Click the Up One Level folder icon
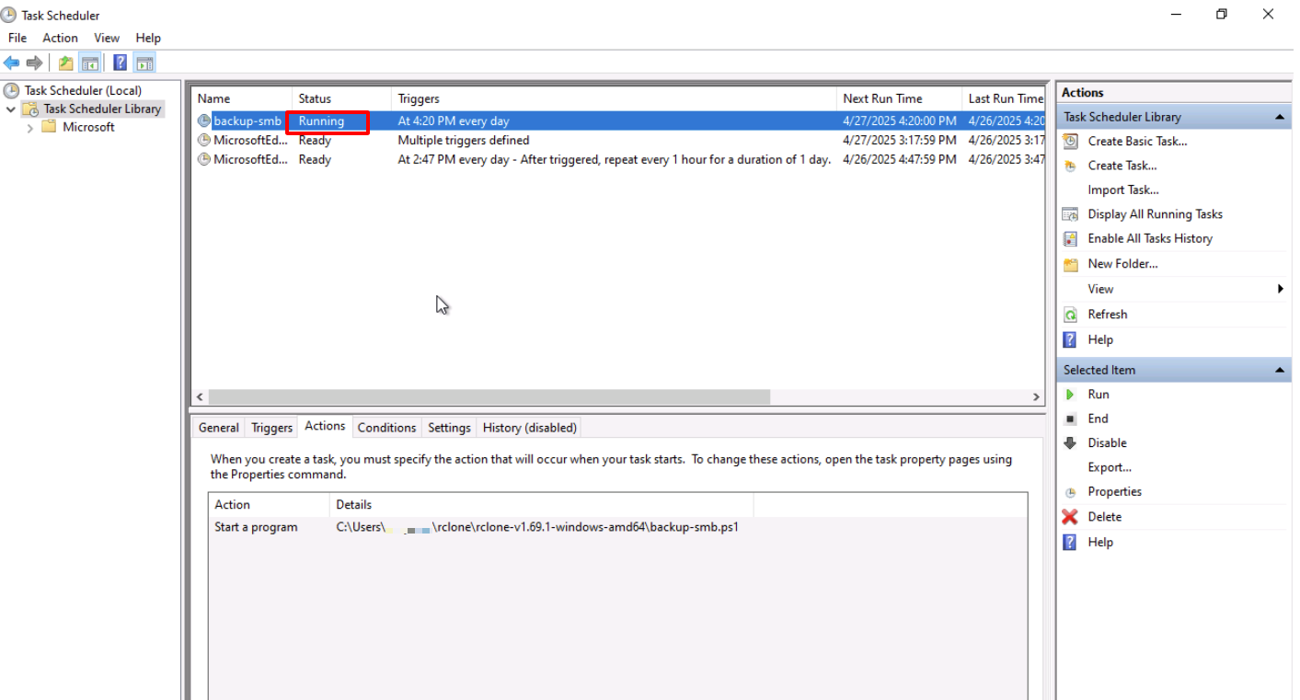This screenshot has height=700, width=1300. pos(65,63)
